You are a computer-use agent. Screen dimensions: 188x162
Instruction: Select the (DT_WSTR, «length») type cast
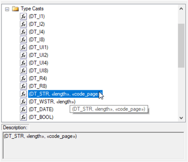[x=52, y=102]
